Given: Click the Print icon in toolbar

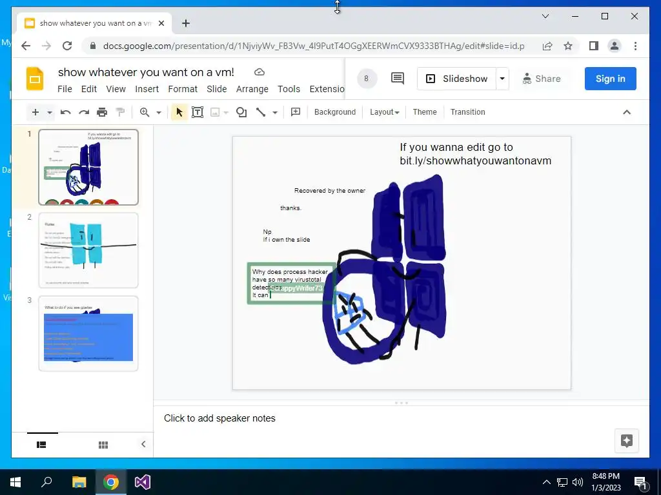Looking at the screenshot, I should click(x=102, y=112).
